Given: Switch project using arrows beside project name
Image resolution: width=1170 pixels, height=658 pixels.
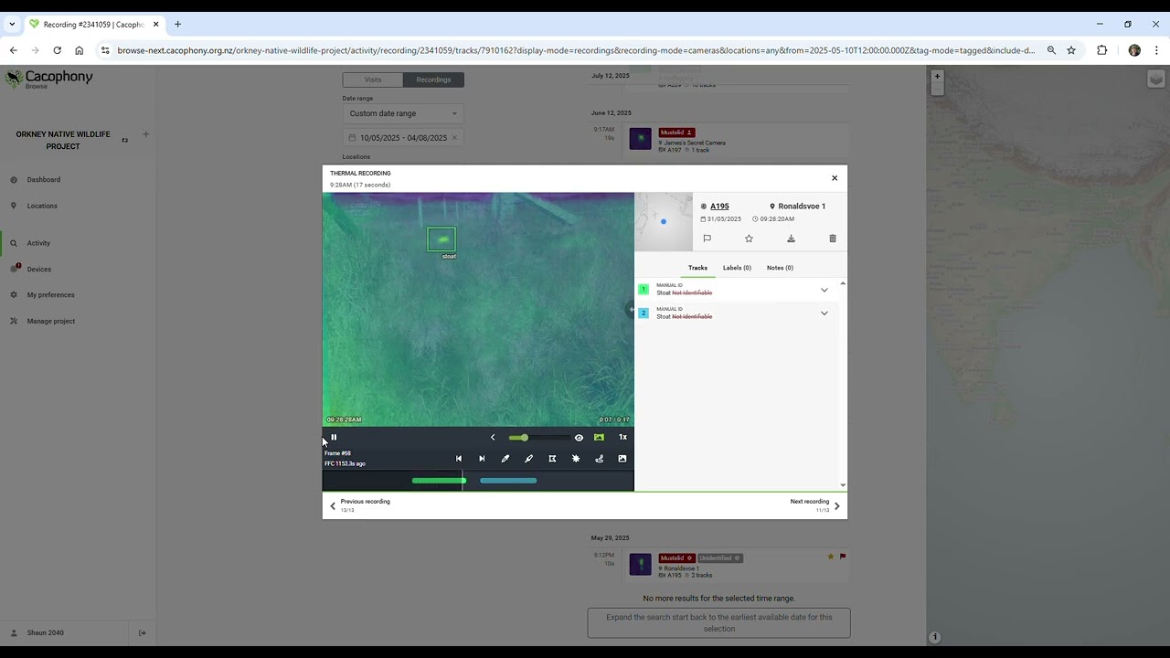Looking at the screenshot, I should coord(125,140).
